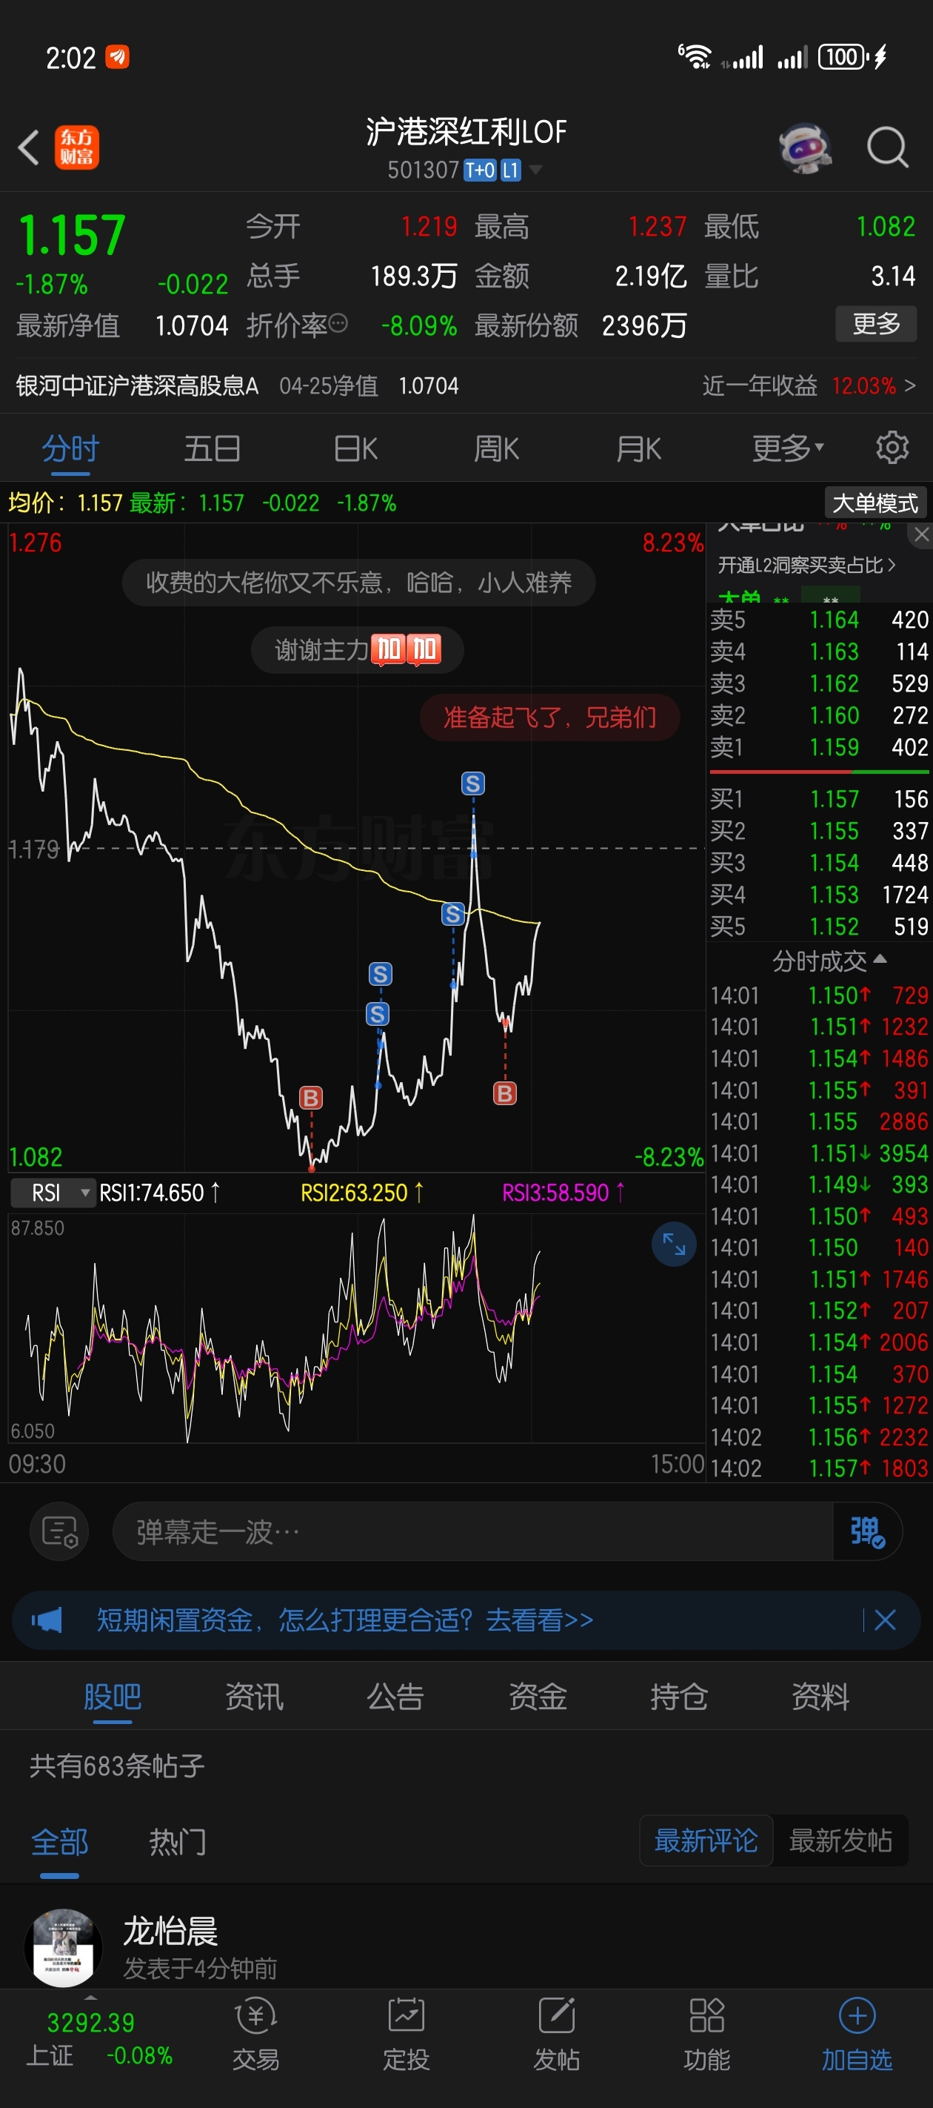Tap the 卖1 1.159 order row
The height and width of the screenshot is (2108, 933).
818,747
